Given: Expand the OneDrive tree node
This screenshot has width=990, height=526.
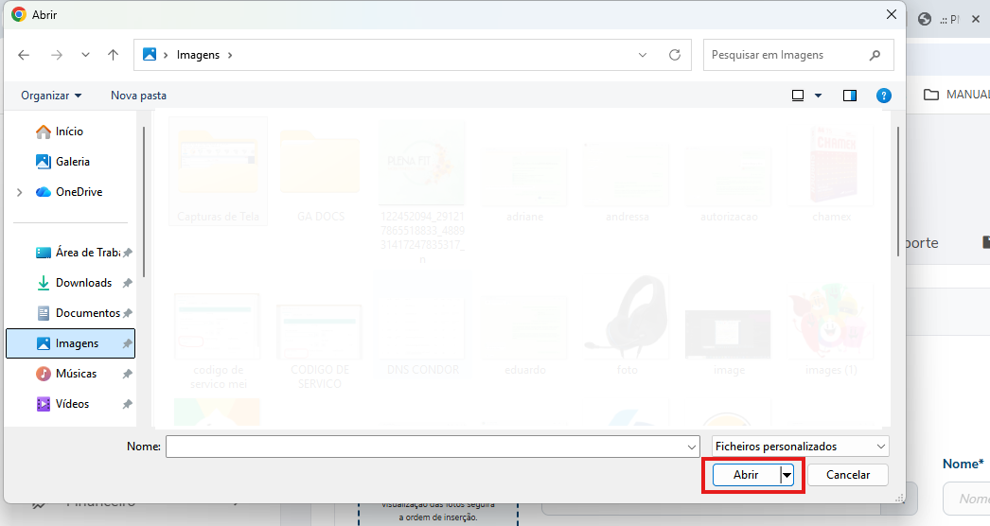Looking at the screenshot, I should [x=20, y=192].
